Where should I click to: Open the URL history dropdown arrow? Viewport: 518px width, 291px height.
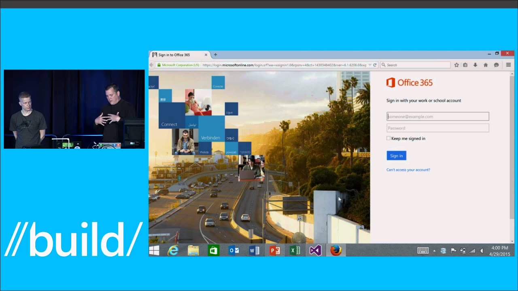pyautogui.click(x=370, y=65)
